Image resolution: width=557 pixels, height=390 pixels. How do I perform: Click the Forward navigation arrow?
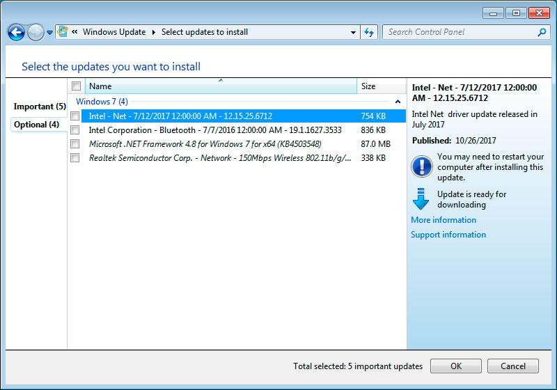point(36,33)
